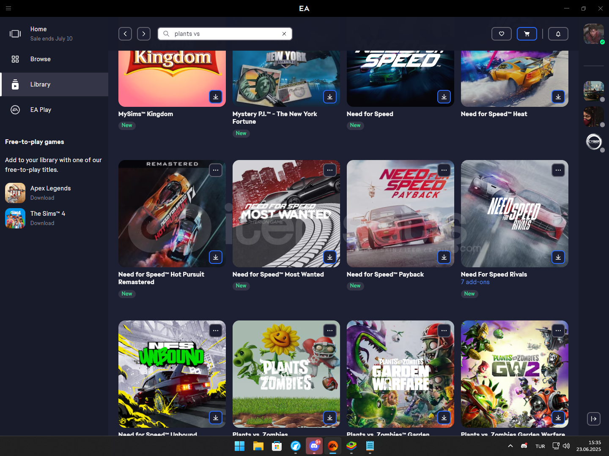This screenshot has width=609, height=456.
Task: Open options for Need for Speed Payback
Action: pos(444,170)
